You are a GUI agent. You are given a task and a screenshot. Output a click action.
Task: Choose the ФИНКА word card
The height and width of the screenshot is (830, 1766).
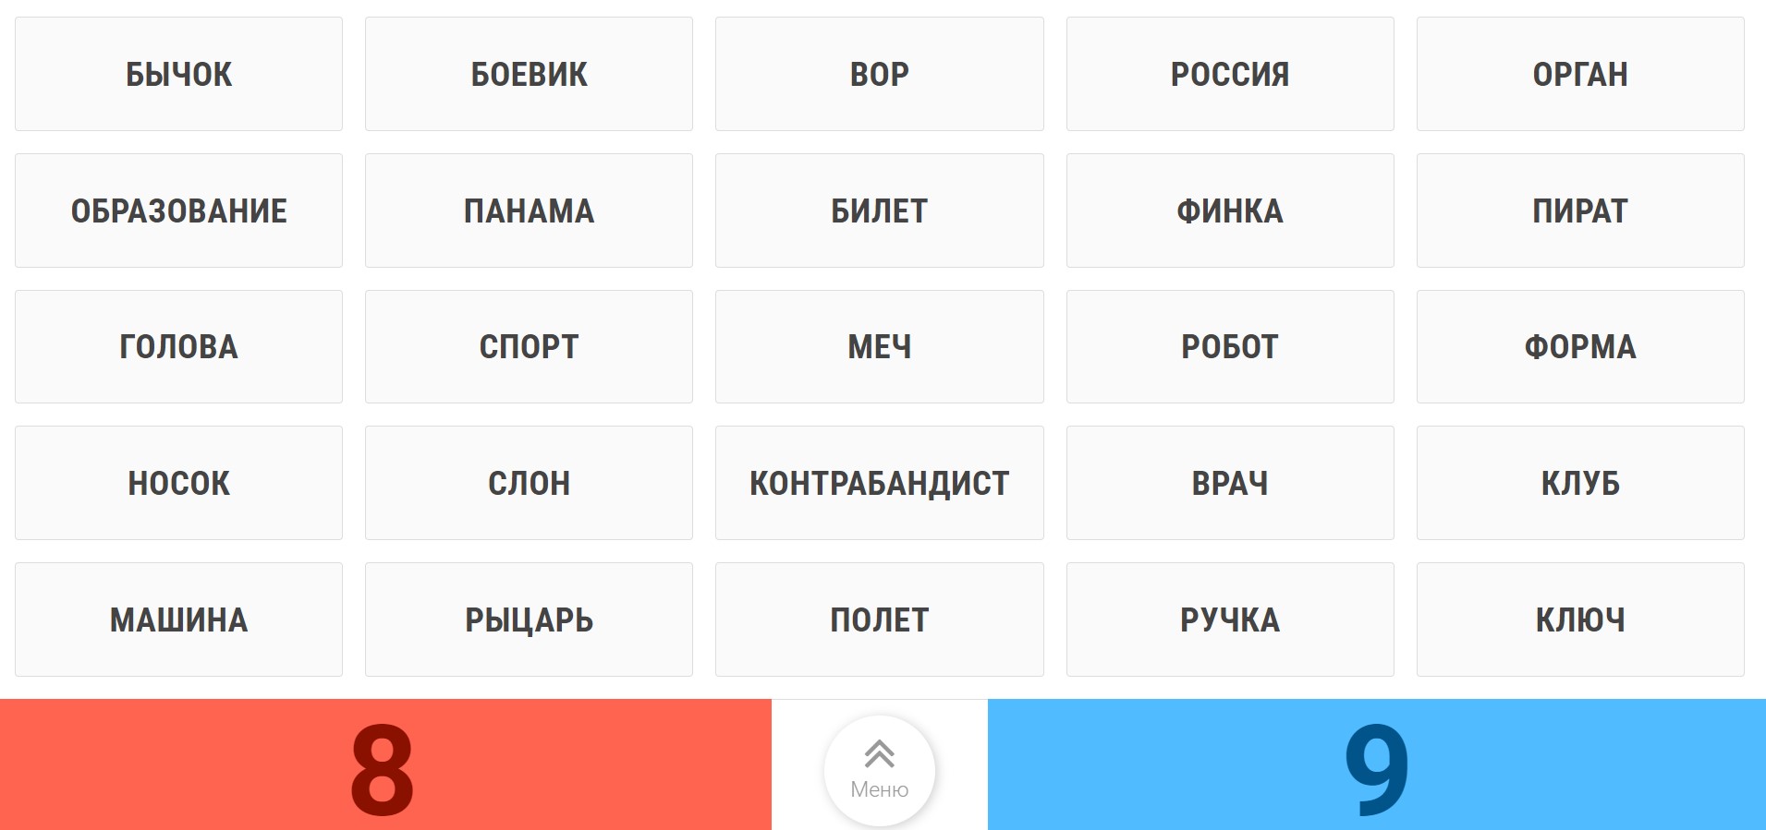click(x=1230, y=211)
